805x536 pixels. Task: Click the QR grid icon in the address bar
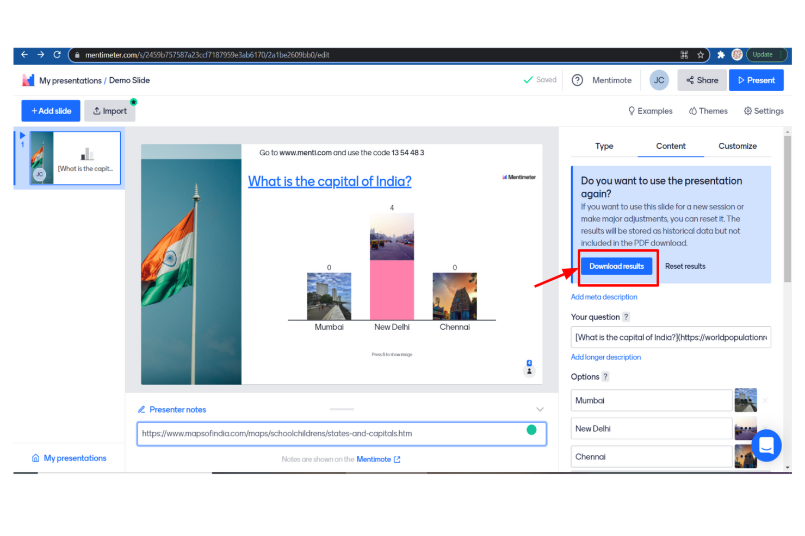(x=684, y=55)
